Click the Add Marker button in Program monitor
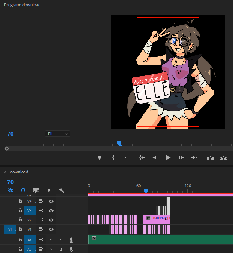Viewport: 233px width, 253px height. point(99,158)
